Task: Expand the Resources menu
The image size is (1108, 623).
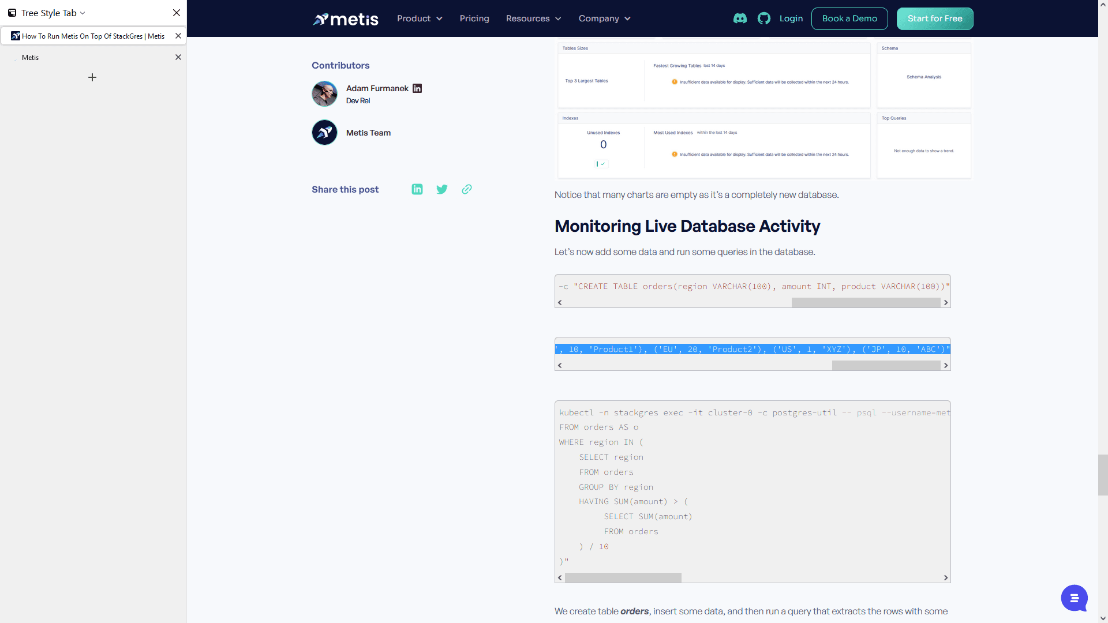Action: (534, 18)
